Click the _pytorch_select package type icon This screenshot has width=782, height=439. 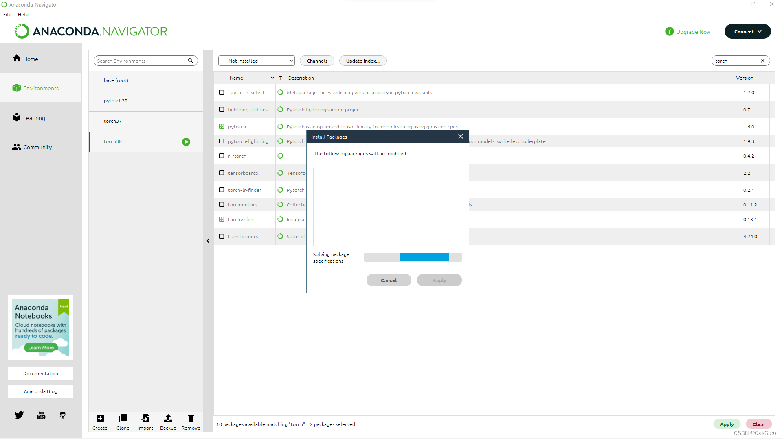(x=280, y=92)
